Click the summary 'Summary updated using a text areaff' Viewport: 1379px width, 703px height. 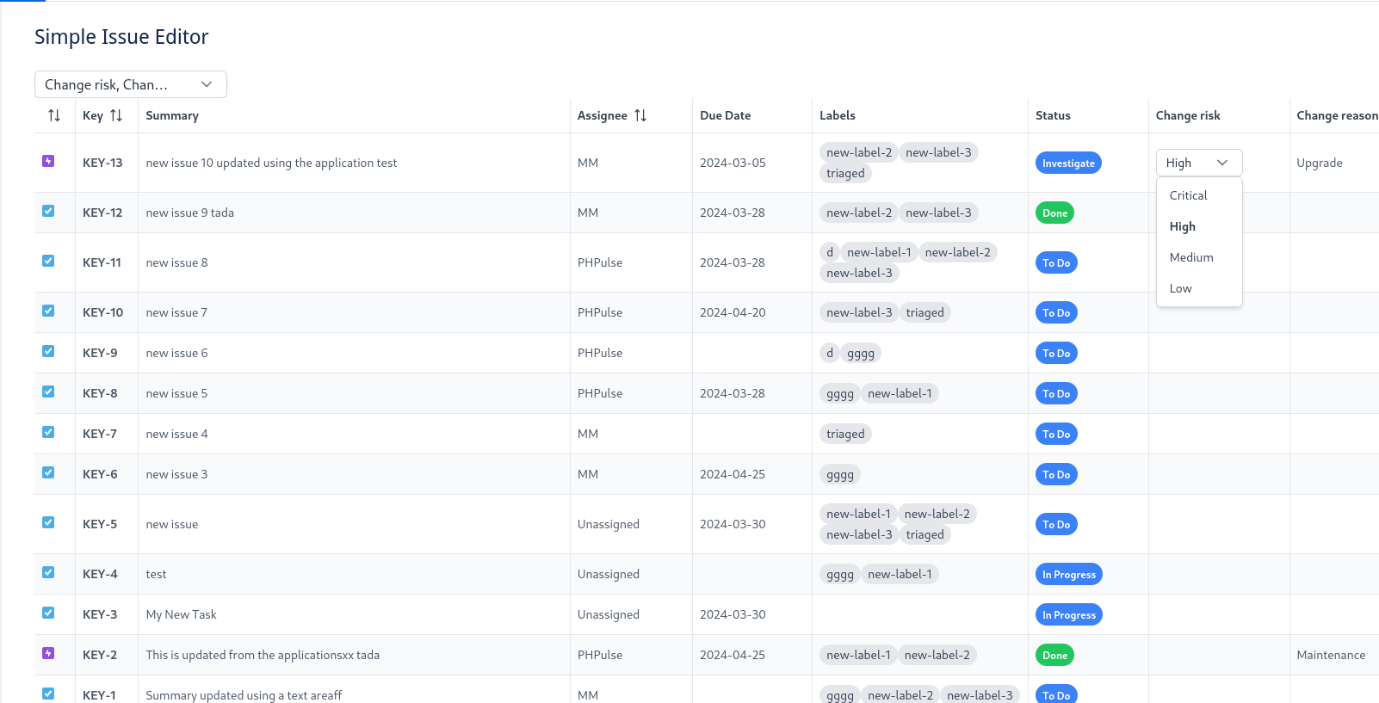click(x=244, y=695)
